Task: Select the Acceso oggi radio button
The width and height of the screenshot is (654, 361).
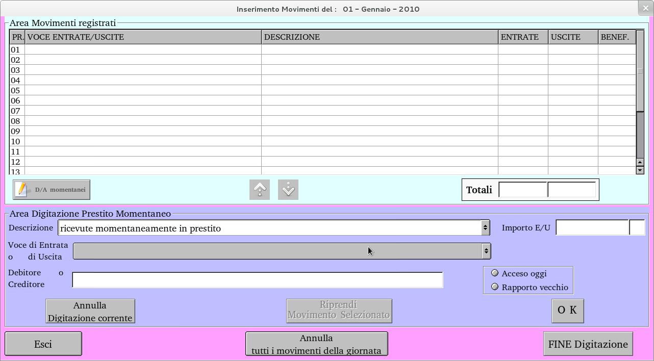Action: (494, 273)
